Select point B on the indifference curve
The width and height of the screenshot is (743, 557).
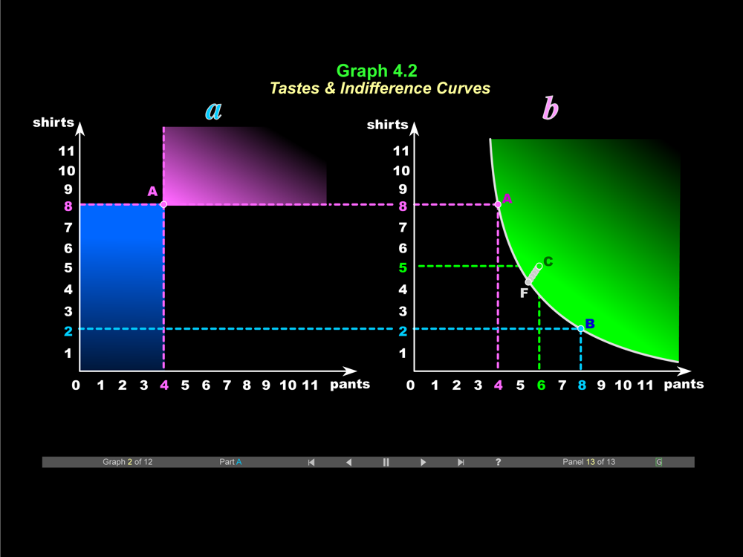coord(581,329)
